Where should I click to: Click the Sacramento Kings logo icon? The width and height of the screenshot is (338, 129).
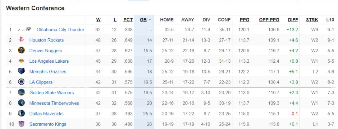[21, 124]
